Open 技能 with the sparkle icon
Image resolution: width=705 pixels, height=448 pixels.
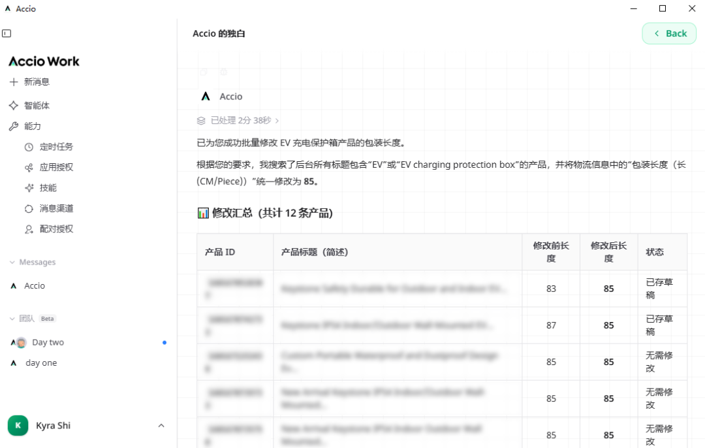pyautogui.click(x=27, y=188)
